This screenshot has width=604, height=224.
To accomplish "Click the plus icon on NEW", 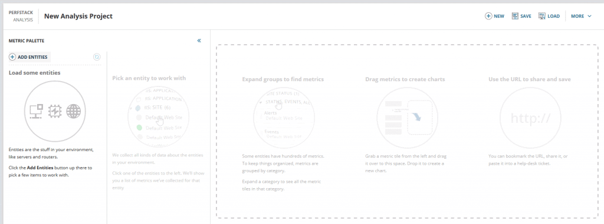I will 488,16.
